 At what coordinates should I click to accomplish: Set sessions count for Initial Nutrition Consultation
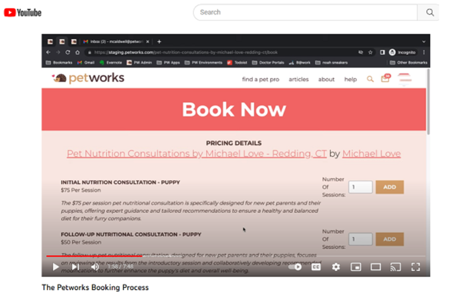click(x=361, y=187)
